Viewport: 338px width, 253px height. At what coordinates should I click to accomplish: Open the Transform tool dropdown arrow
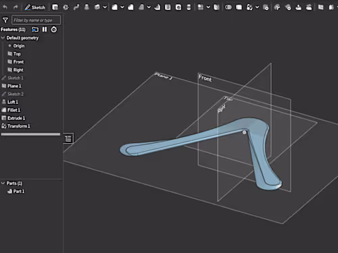(257, 7)
